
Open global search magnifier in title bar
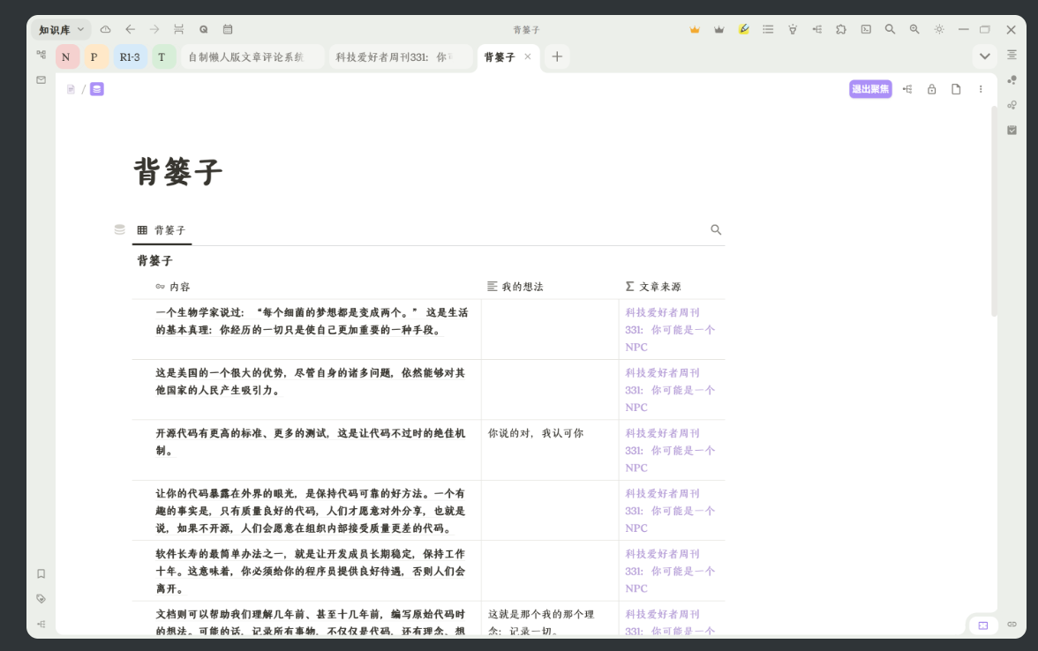pyautogui.click(x=890, y=29)
